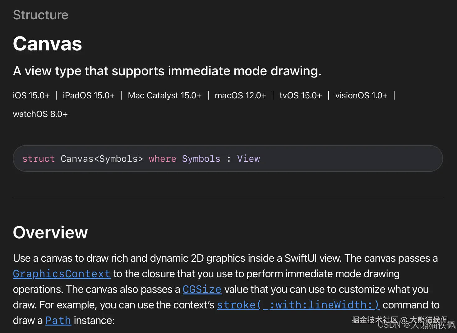Click the View type in declaration
457x333 pixels.
pyautogui.click(x=248, y=159)
